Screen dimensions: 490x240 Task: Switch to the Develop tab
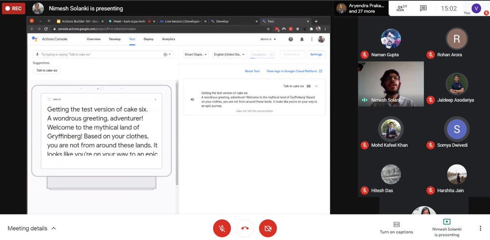[x=115, y=39]
